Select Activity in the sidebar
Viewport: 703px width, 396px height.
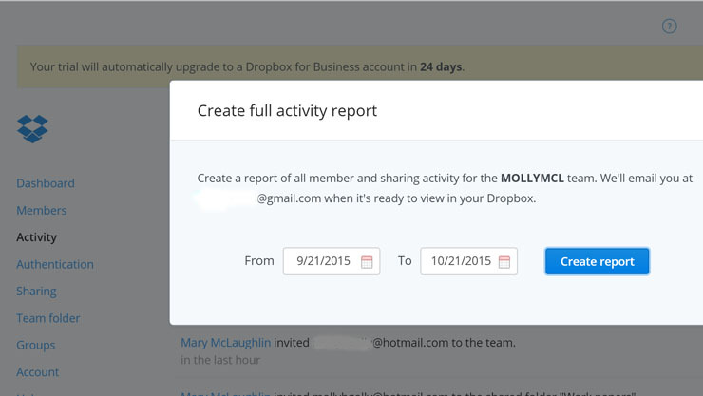point(36,237)
